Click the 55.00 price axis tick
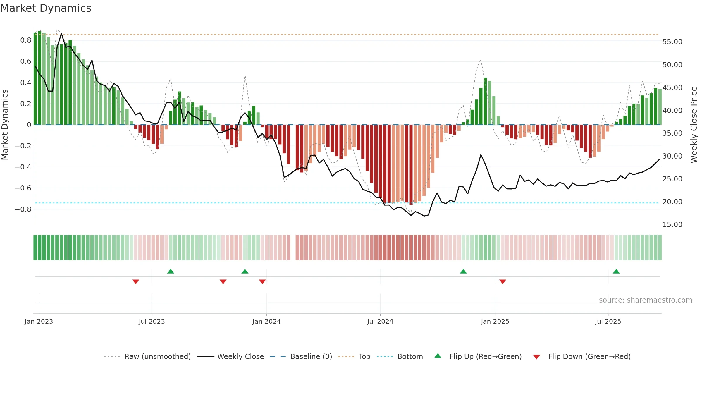This screenshot has width=702, height=395. (x=672, y=42)
